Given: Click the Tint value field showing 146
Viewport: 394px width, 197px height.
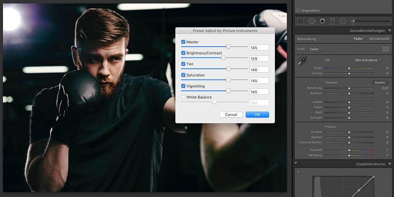Looking at the screenshot, I should [259, 69].
